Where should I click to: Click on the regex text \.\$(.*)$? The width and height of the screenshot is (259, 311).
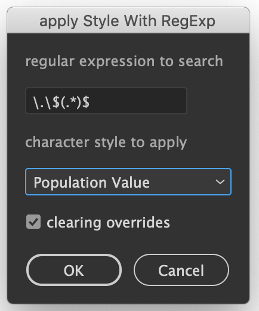point(61,102)
